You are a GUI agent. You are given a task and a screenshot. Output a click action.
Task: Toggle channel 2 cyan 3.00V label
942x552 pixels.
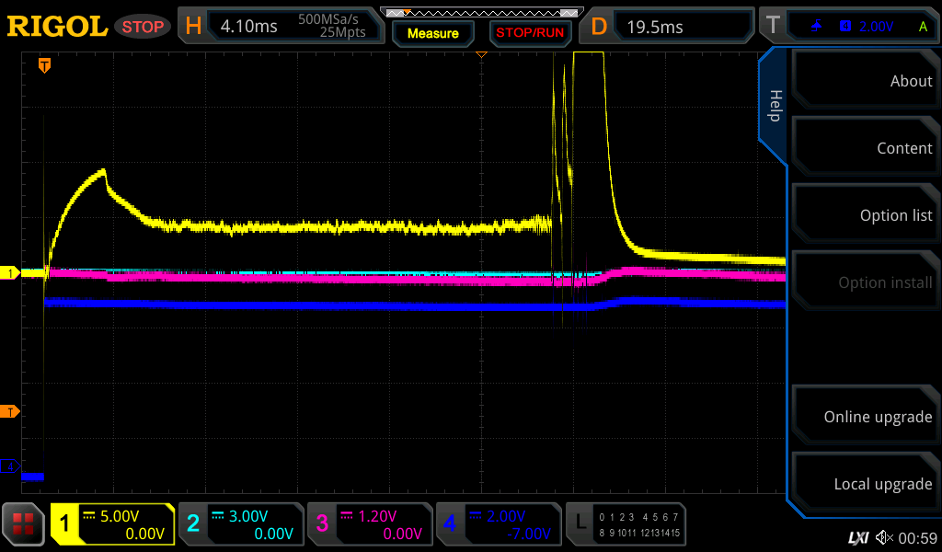241,524
